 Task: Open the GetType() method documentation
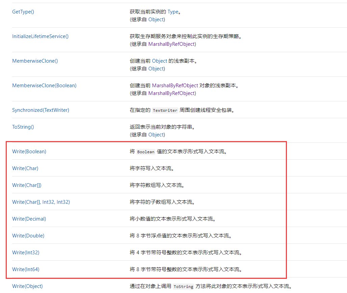pyautogui.click(x=23, y=11)
